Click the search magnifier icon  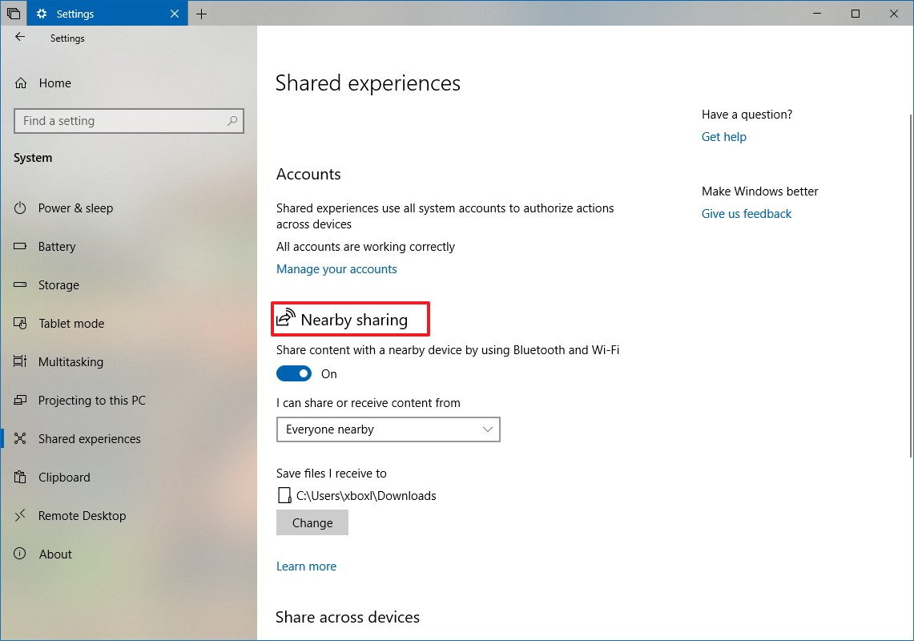tap(232, 121)
